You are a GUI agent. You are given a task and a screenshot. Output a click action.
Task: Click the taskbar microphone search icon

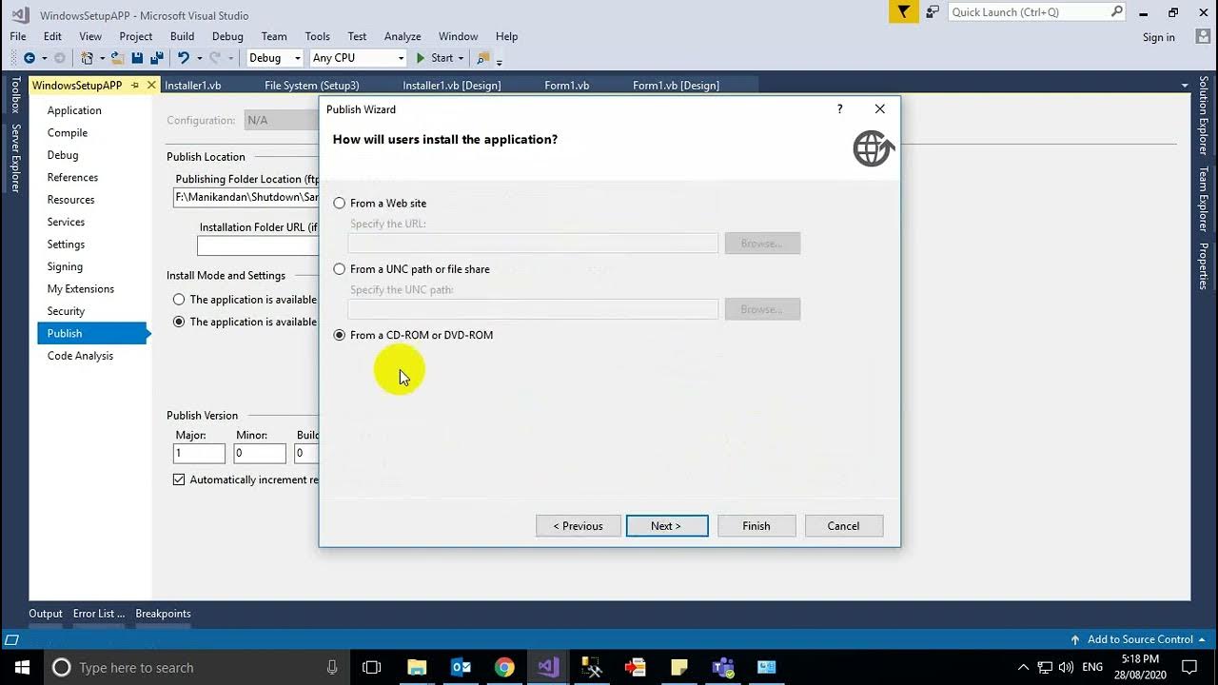point(332,667)
